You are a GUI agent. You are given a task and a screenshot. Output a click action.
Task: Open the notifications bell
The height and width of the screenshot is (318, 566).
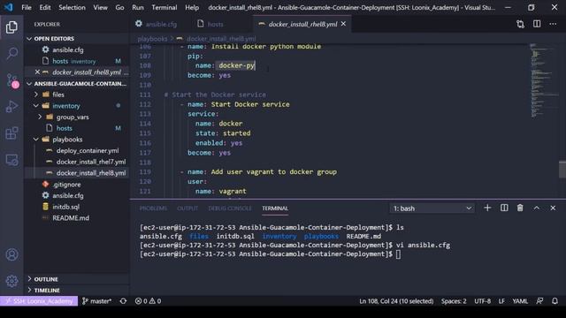tap(555, 301)
